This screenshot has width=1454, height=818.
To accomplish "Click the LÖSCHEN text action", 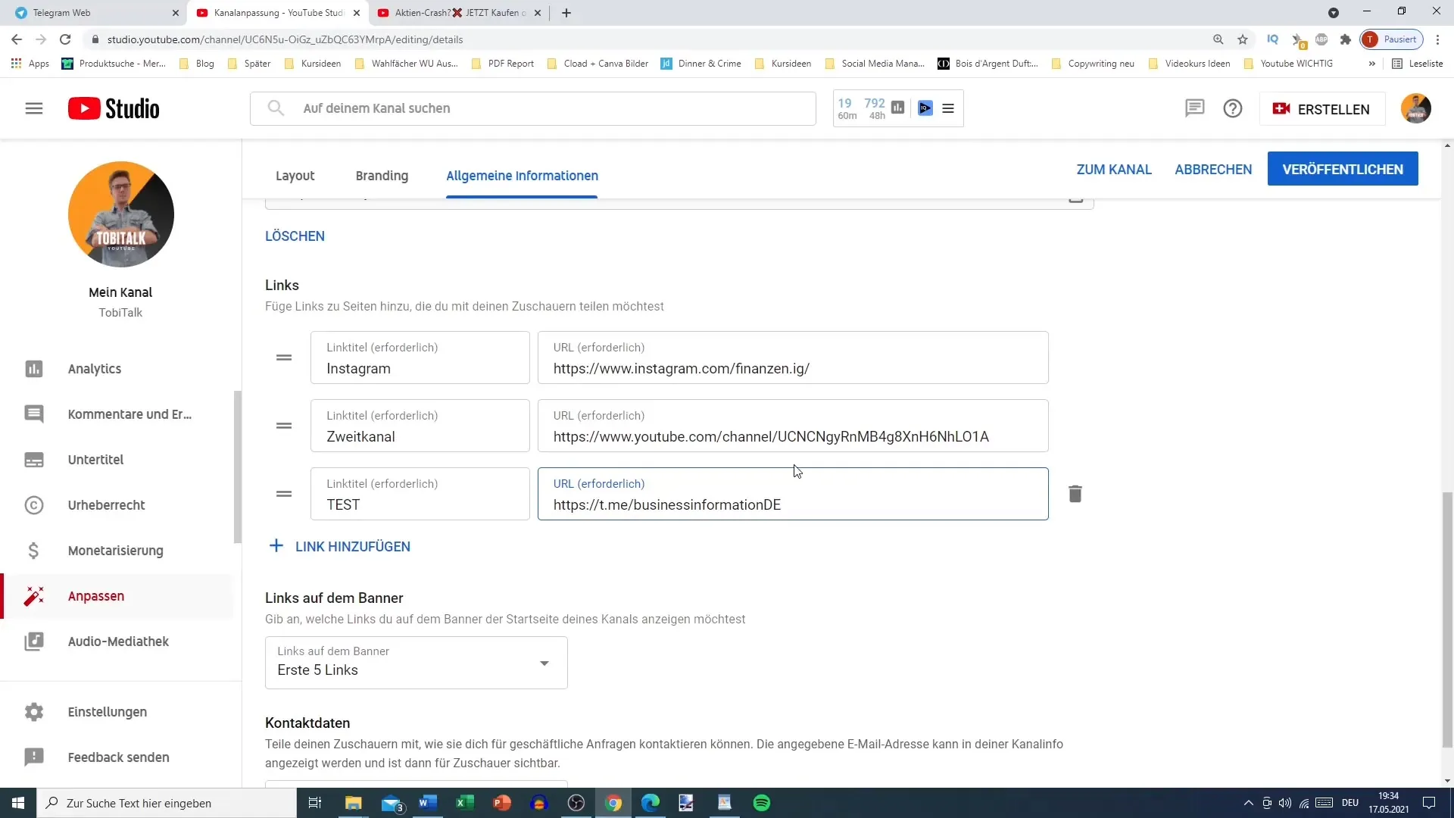I will (x=295, y=237).
